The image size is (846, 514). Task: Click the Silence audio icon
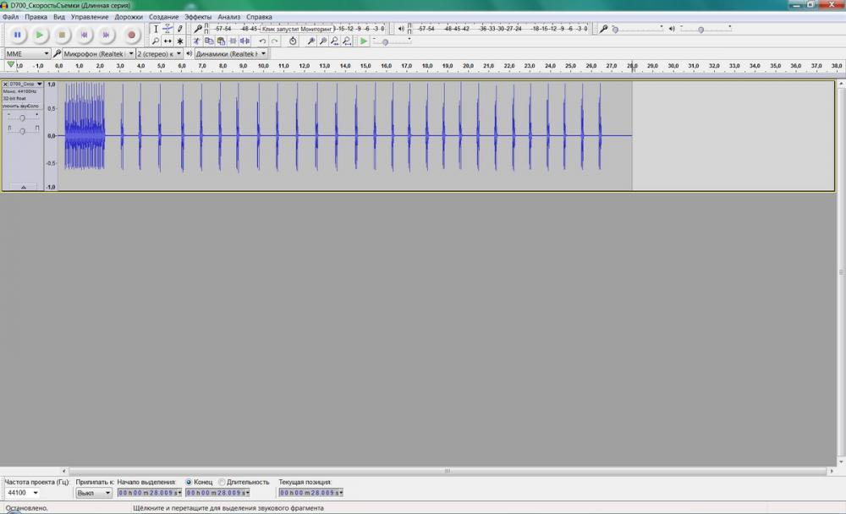tap(244, 41)
